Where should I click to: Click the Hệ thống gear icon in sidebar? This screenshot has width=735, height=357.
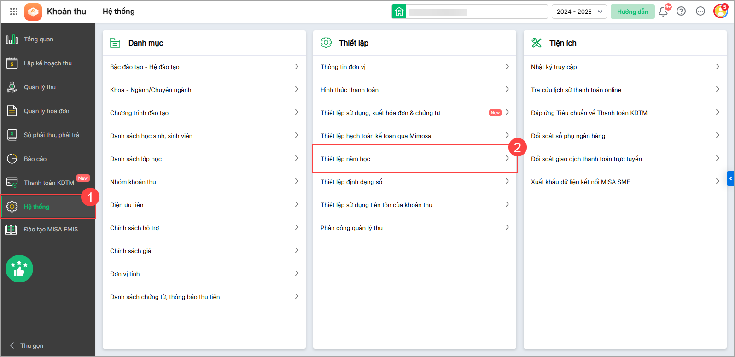[x=12, y=207]
